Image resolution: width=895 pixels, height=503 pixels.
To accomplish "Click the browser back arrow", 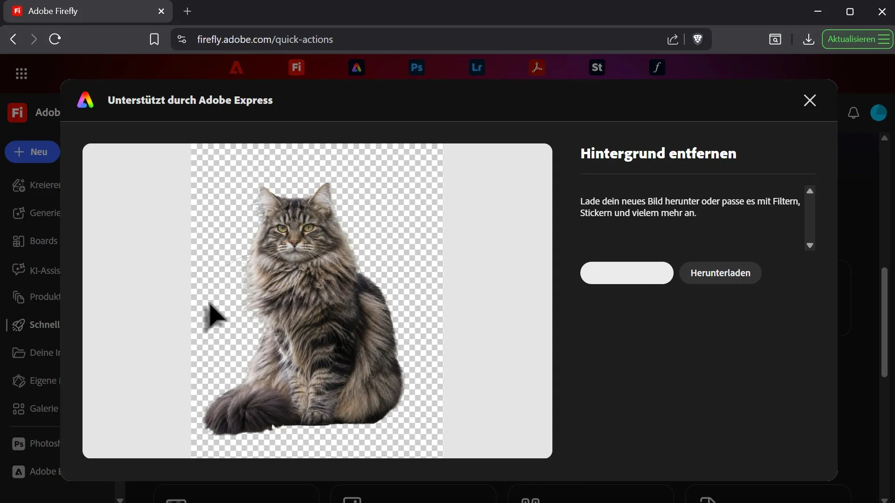I will [14, 39].
